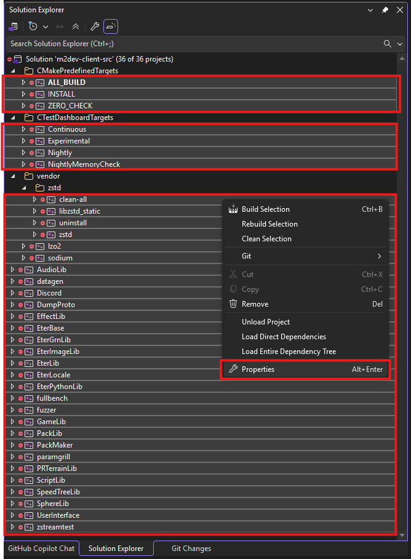The image size is (411, 559).
Task: Select the EffectLib project label
Action: click(x=51, y=316)
